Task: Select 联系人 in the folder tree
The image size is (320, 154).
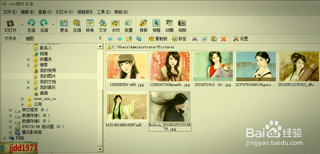Action: (46, 48)
